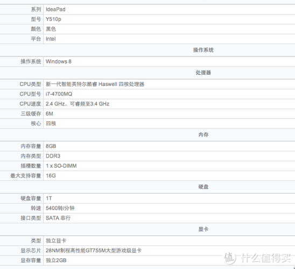Click the DDR3 memory type value
This screenshot has width=295, height=269.
tap(53, 156)
